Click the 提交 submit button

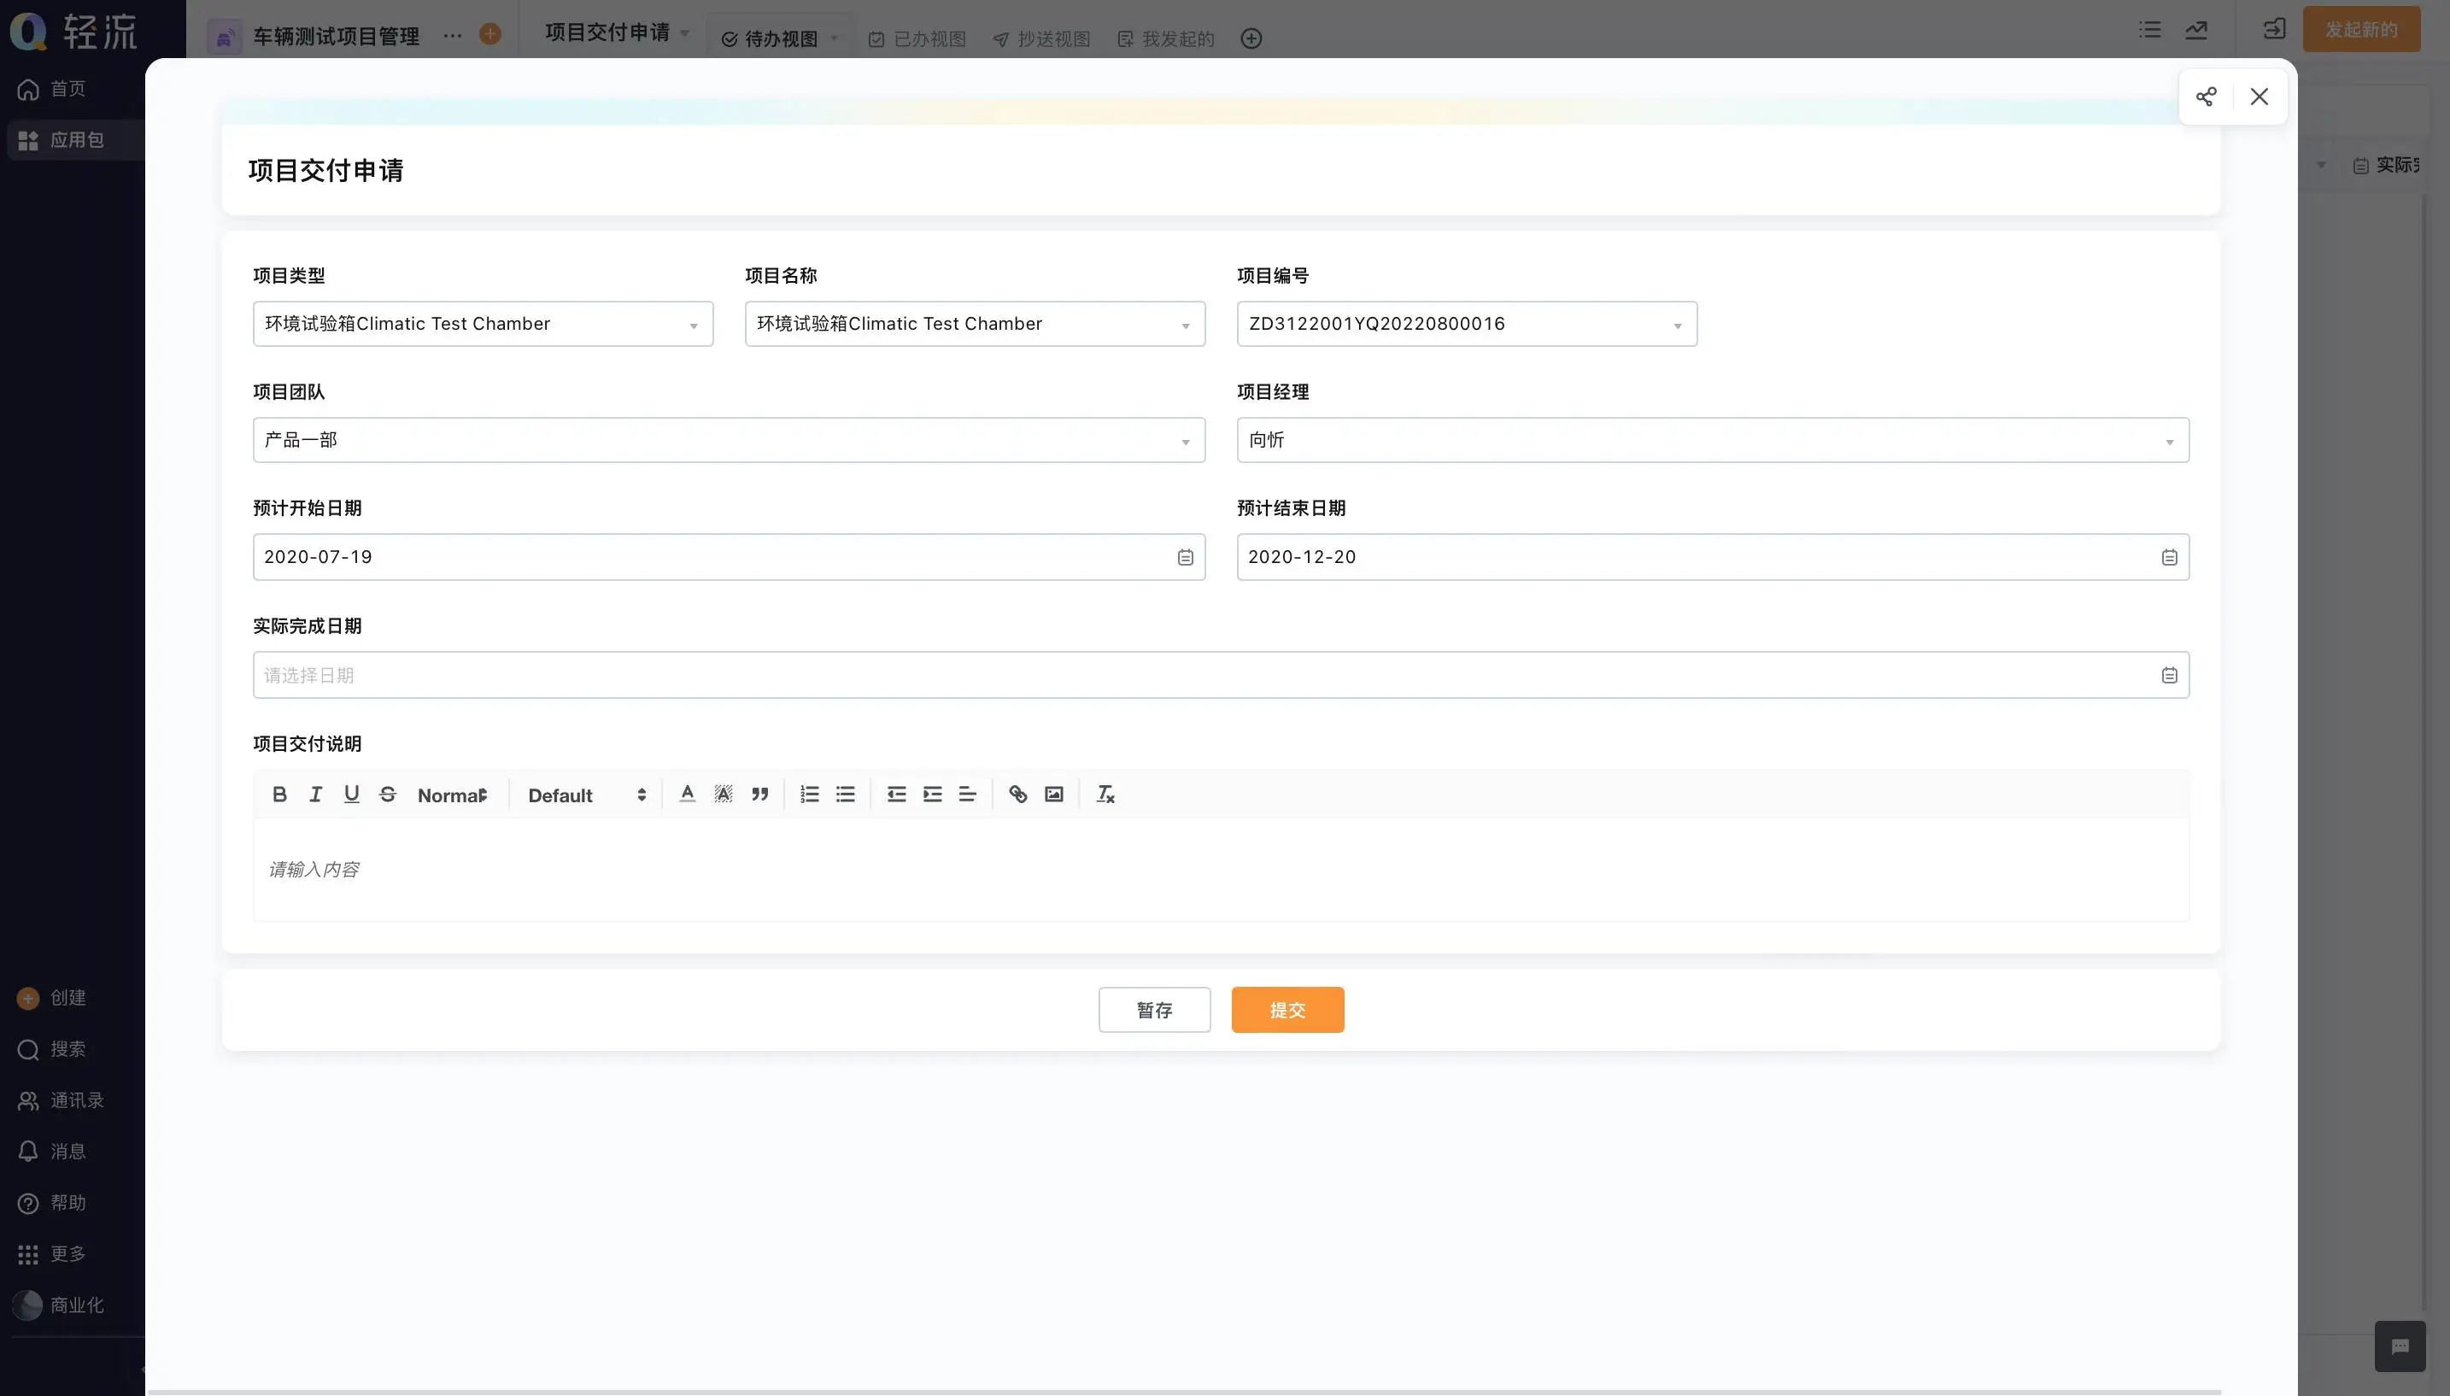[1287, 1010]
